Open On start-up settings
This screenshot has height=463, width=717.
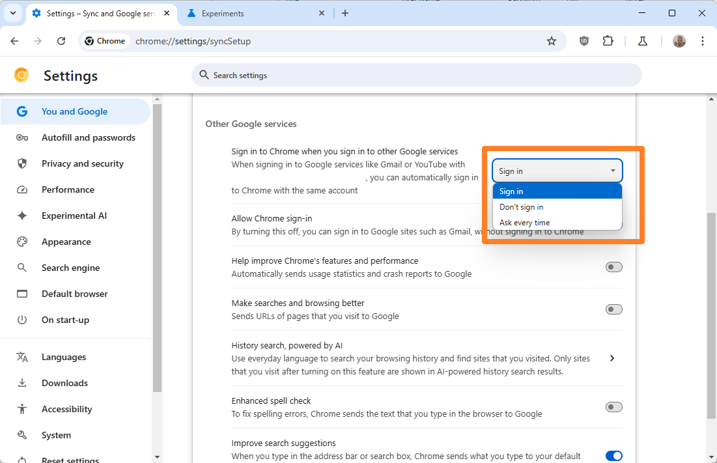[75, 320]
